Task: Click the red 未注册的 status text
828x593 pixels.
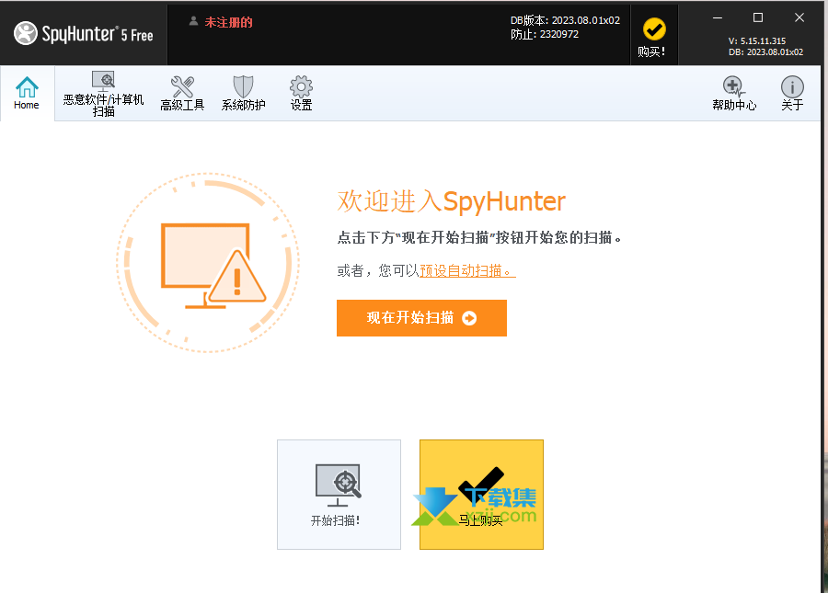Action: [228, 22]
